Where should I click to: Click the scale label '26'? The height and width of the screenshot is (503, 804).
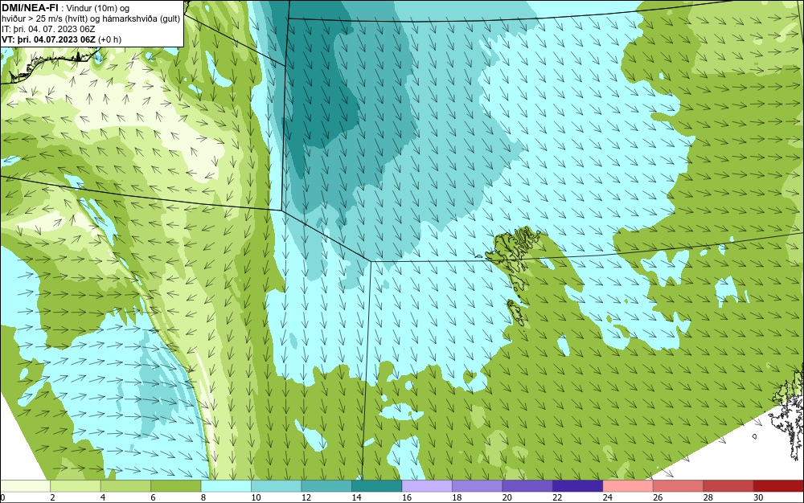658,497
